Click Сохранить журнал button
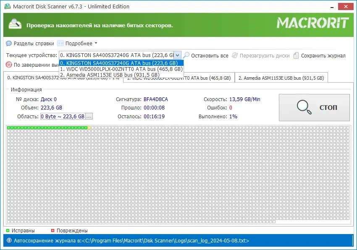 click(323, 56)
